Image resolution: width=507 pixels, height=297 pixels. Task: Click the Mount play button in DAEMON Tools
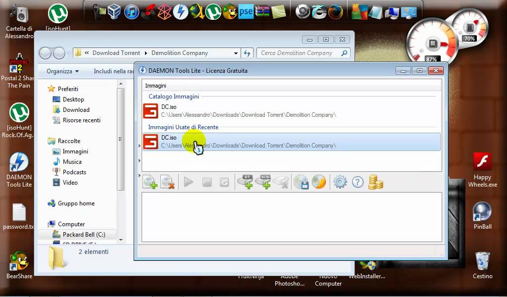tap(189, 182)
